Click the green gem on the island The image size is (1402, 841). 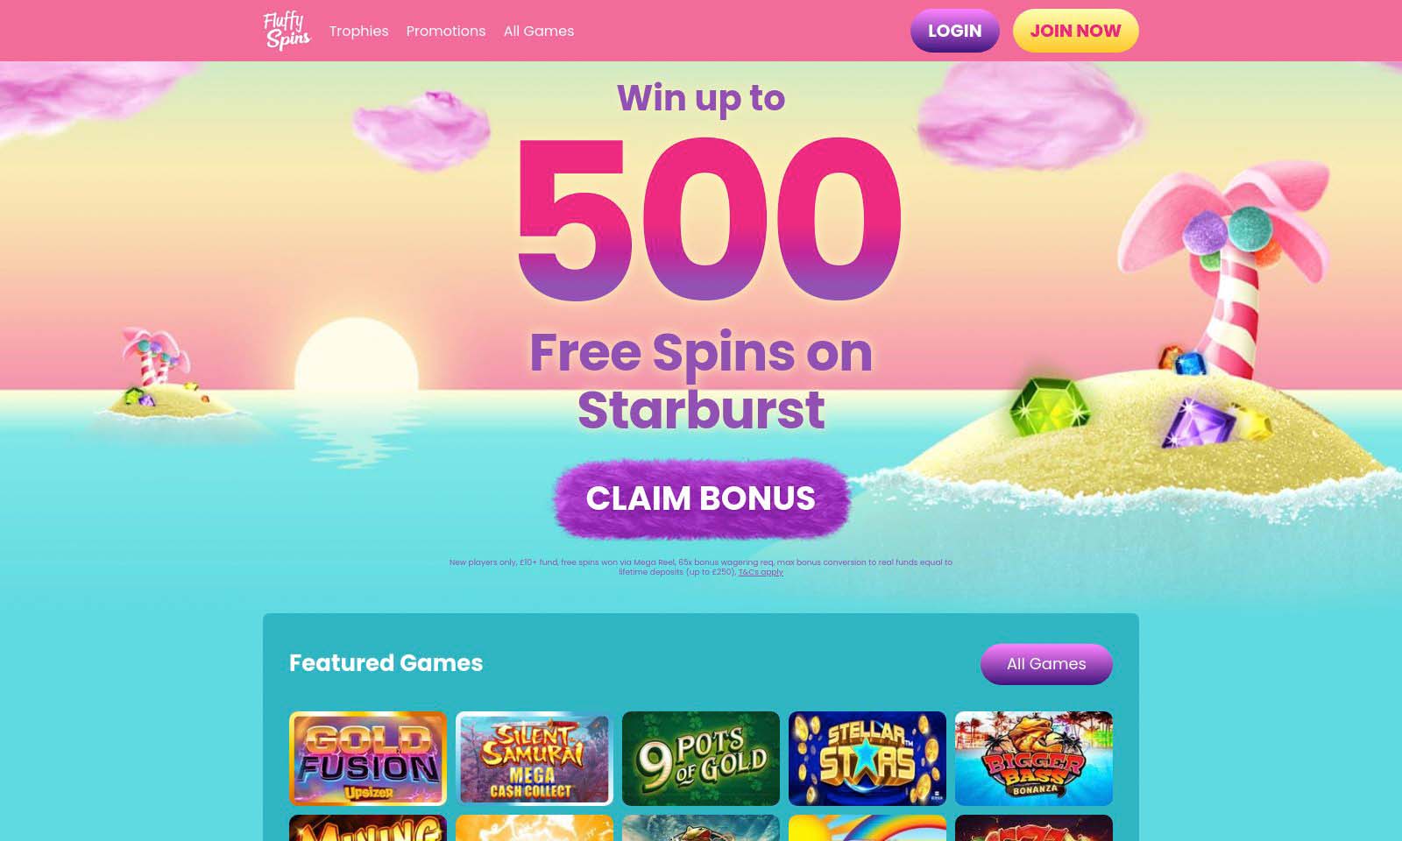[x=1049, y=406]
